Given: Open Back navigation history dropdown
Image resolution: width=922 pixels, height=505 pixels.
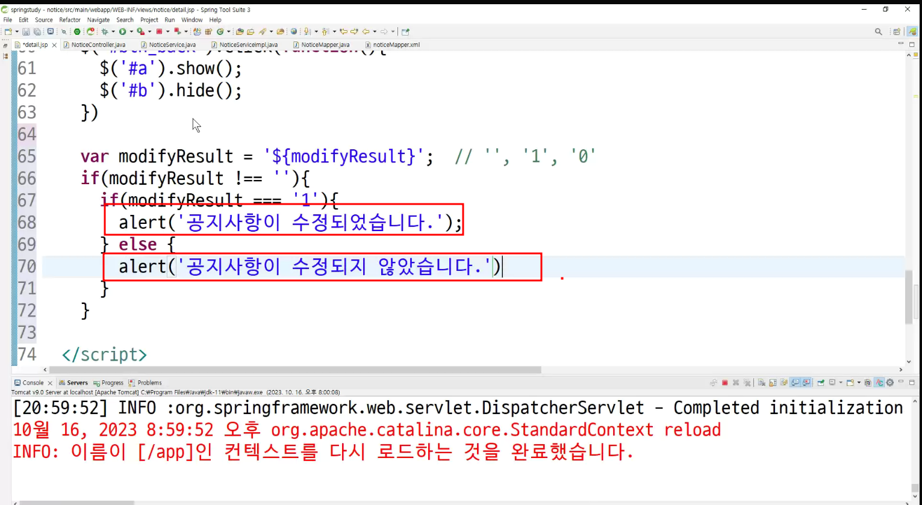Looking at the screenshot, I should [x=375, y=32].
